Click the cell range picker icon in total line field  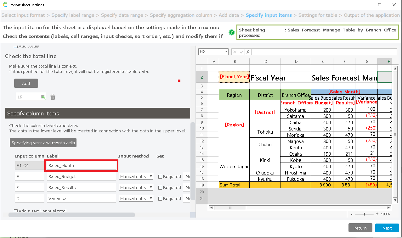click(x=43, y=97)
